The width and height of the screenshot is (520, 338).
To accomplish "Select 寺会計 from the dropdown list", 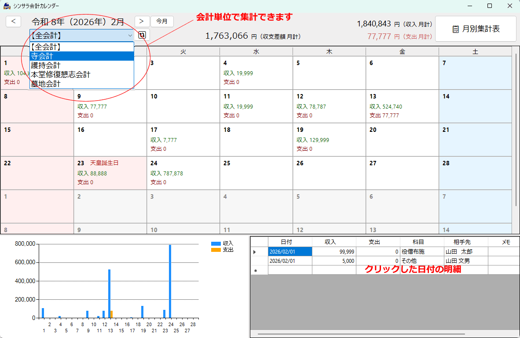I will (x=81, y=56).
